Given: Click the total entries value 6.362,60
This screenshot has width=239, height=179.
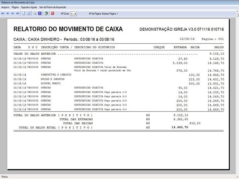Looking at the screenshot, I should click(181, 119).
